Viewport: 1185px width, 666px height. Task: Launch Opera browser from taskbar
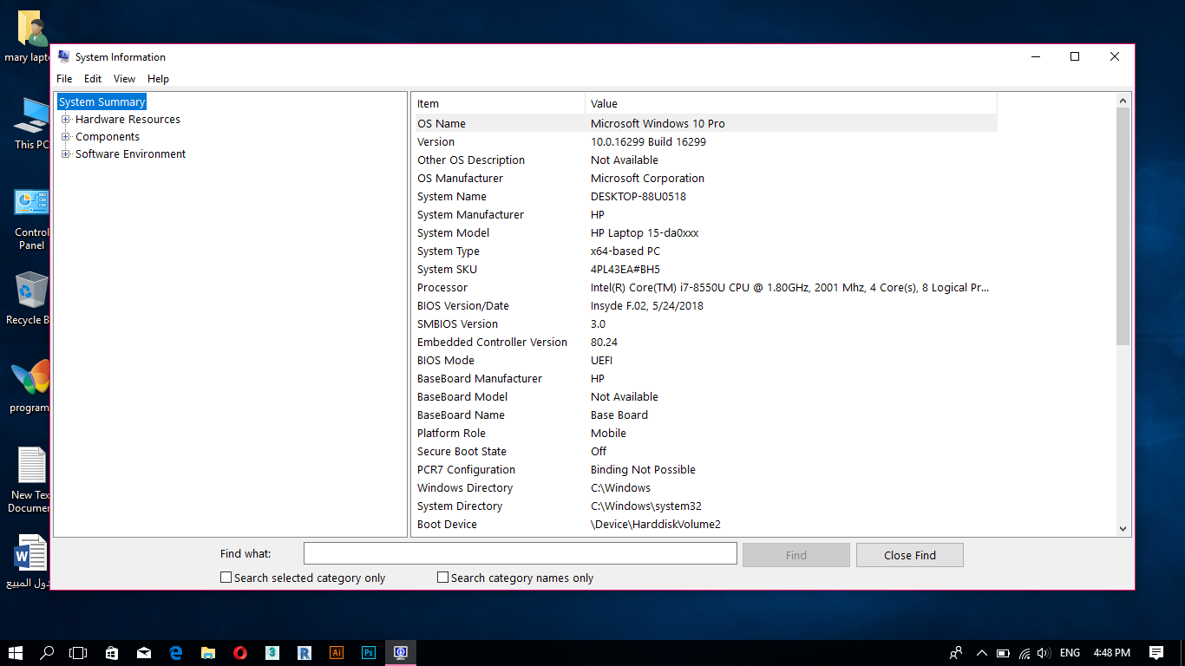pos(240,653)
